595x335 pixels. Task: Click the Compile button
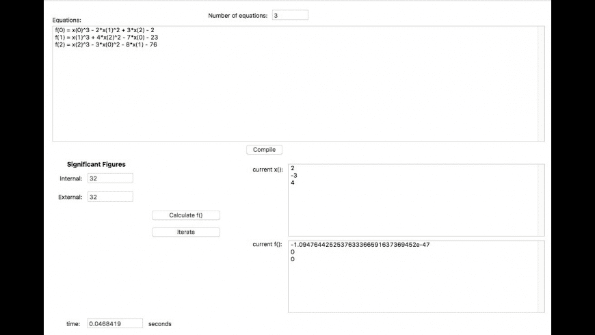point(264,150)
